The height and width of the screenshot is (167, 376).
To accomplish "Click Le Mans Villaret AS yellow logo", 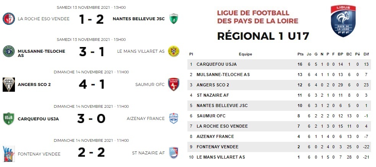I will 174,51.
